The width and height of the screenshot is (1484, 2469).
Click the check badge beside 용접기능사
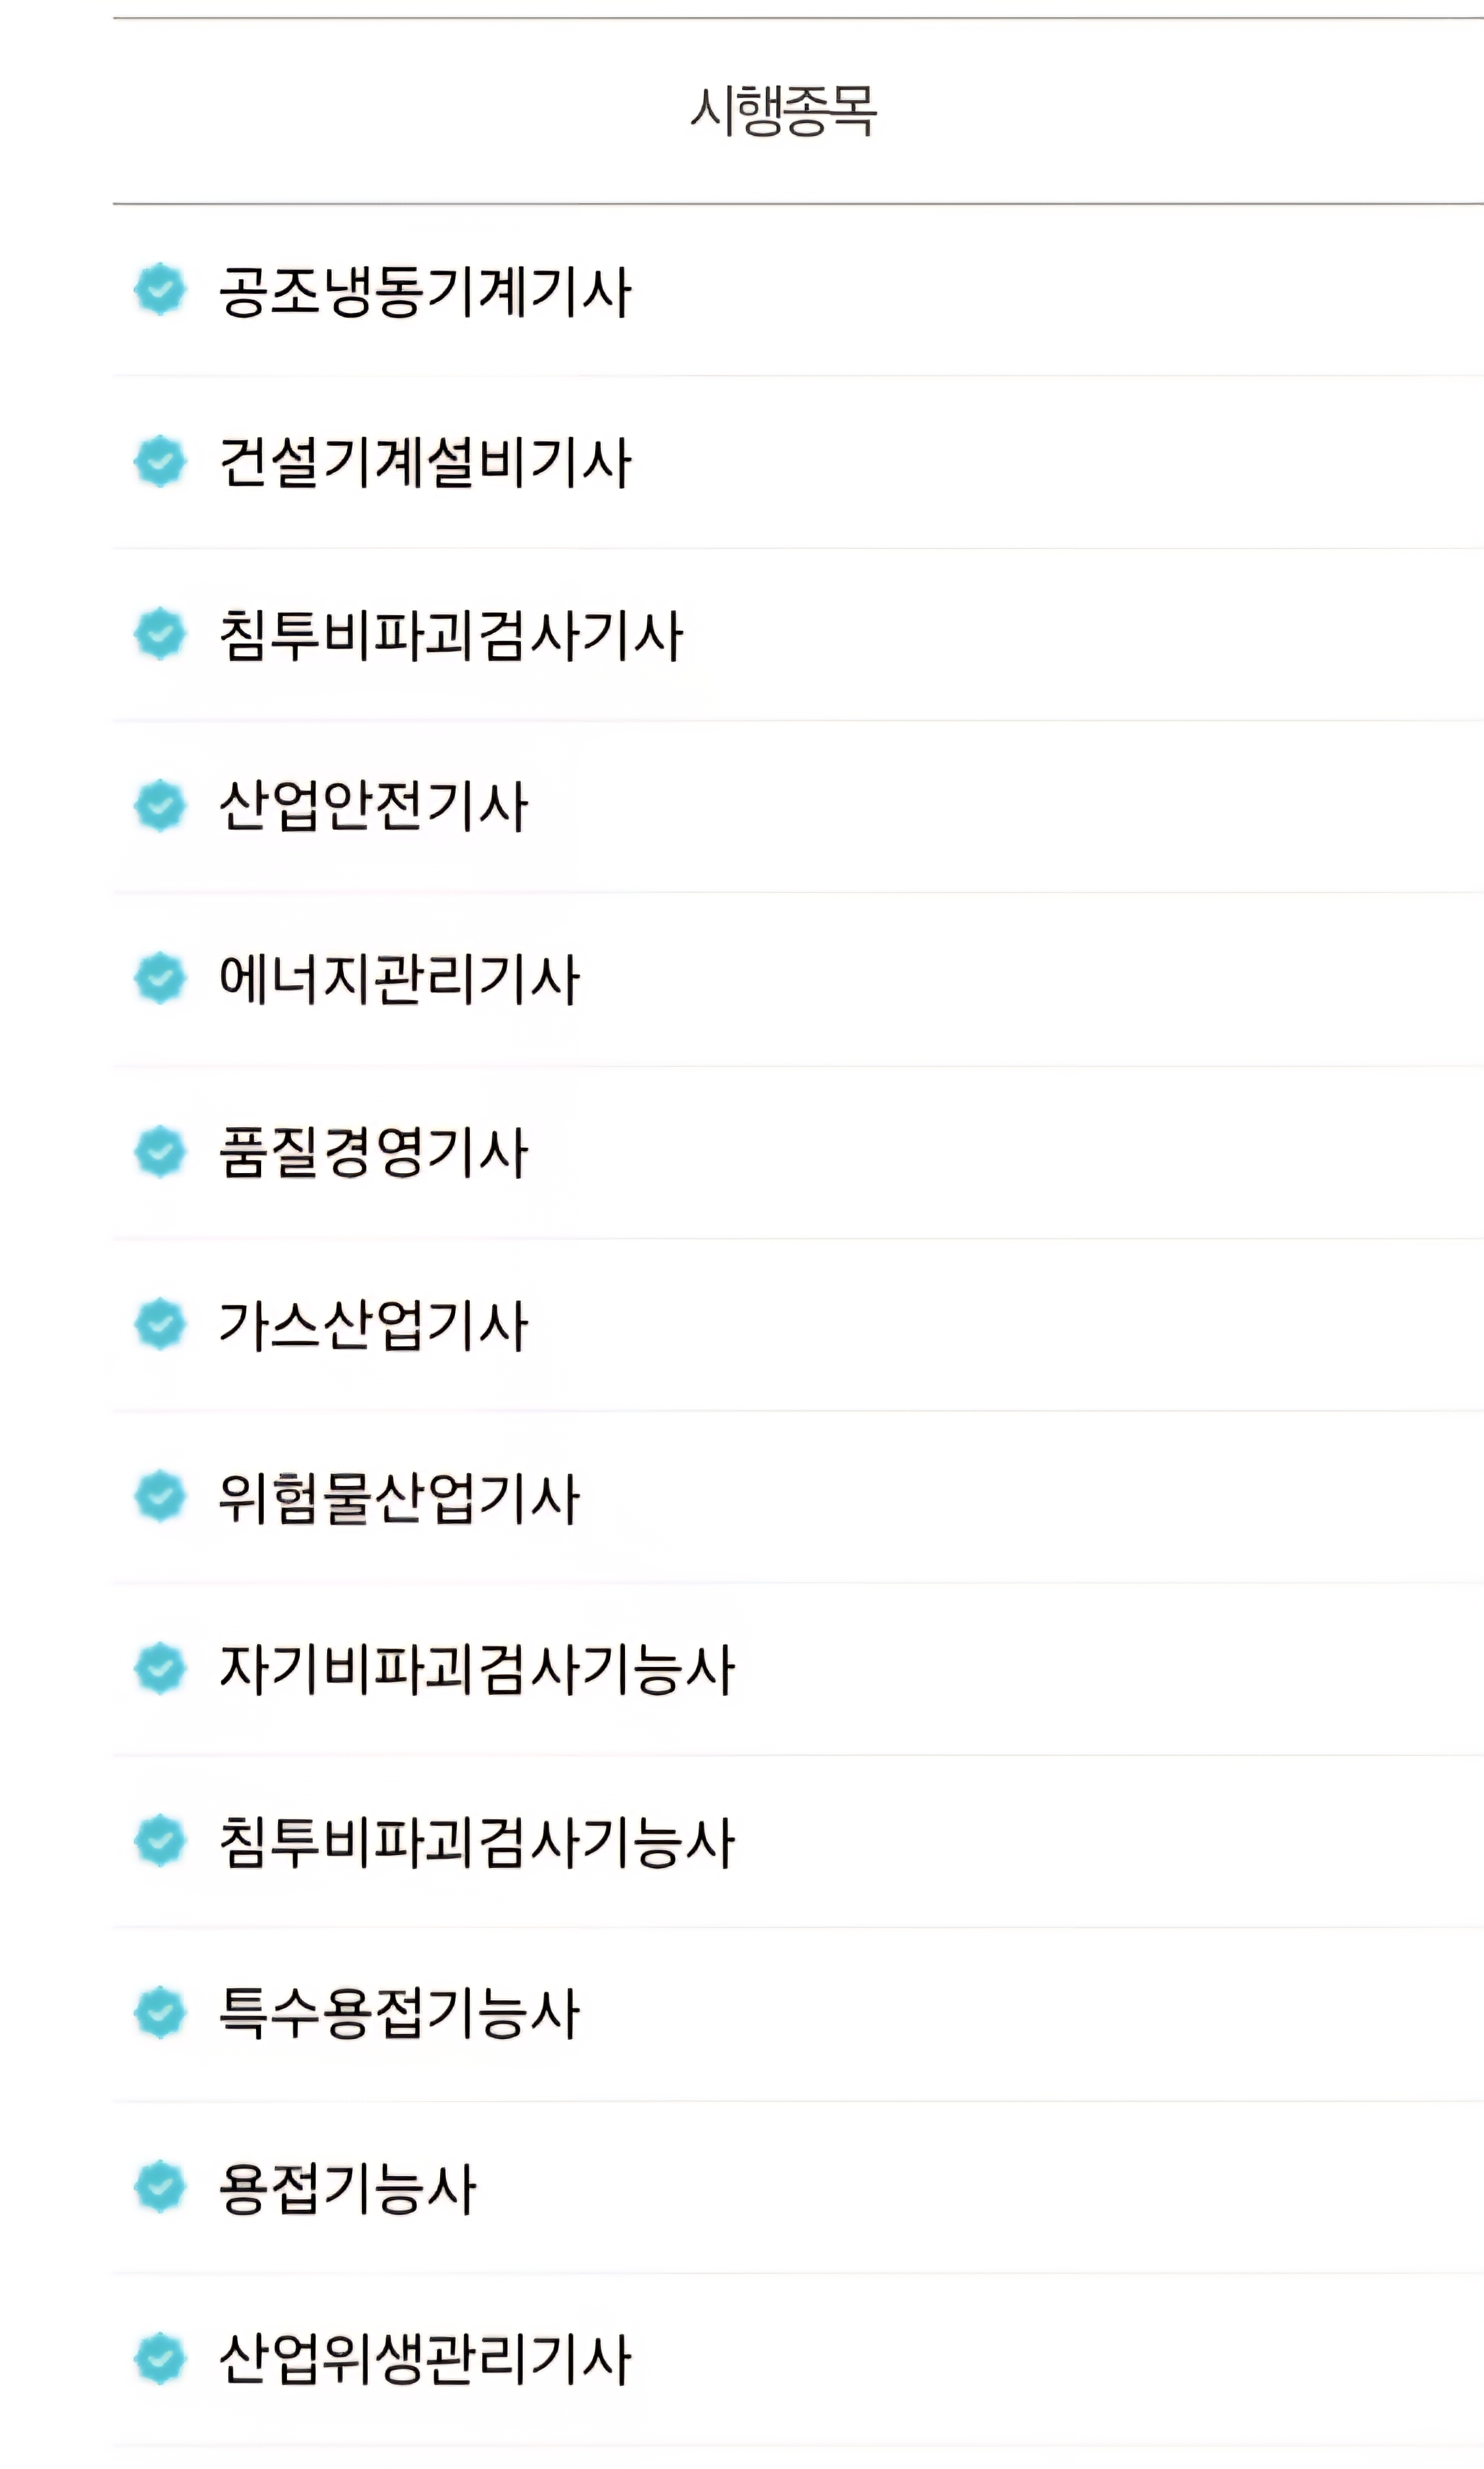[160, 2187]
